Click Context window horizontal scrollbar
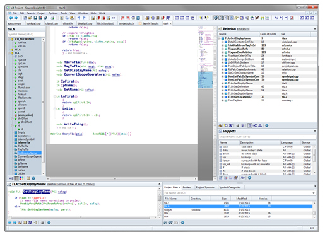This screenshot has width=325, height=237. [81, 217]
